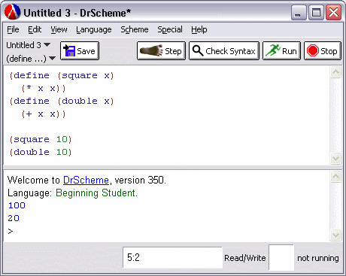346x276 pixels.
Task: Click the empty box beside Read/Write
Action: pos(281,258)
